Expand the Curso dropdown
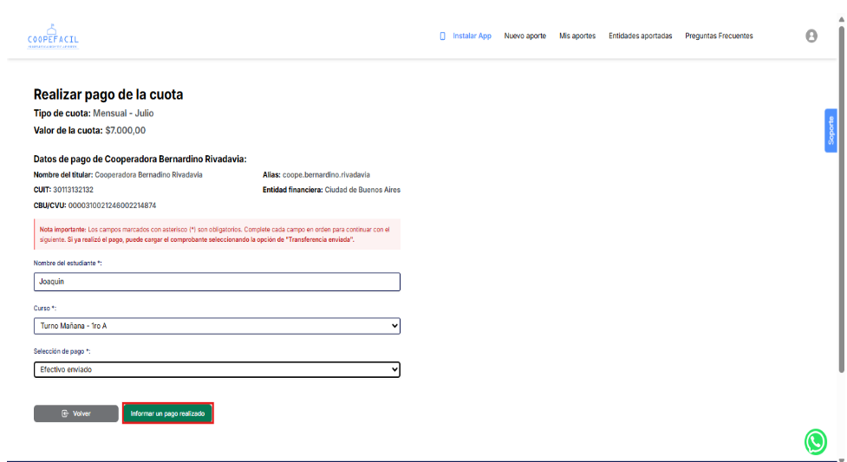Screen dimensions: 847x462 217,326
